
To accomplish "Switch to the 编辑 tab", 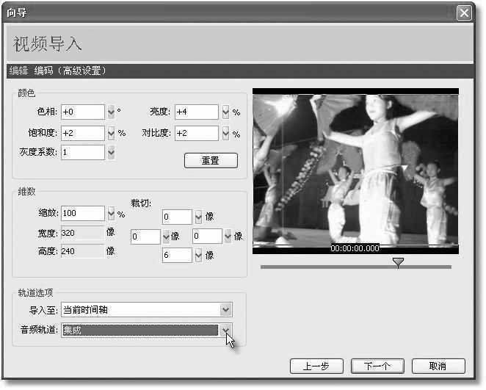I will pyautogui.click(x=18, y=71).
